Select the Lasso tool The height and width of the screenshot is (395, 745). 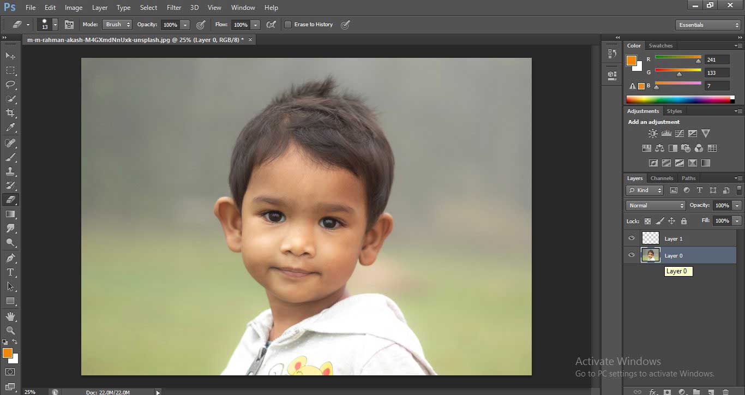tap(11, 85)
